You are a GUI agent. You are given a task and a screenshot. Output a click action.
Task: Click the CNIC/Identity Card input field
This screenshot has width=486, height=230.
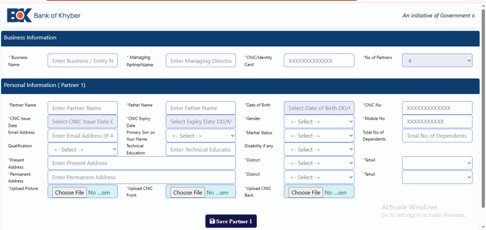click(x=319, y=61)
